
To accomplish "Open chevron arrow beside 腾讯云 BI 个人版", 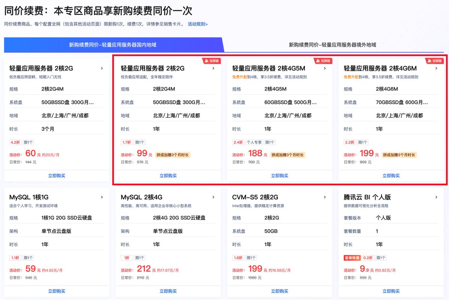I will [x=436, y=197].
